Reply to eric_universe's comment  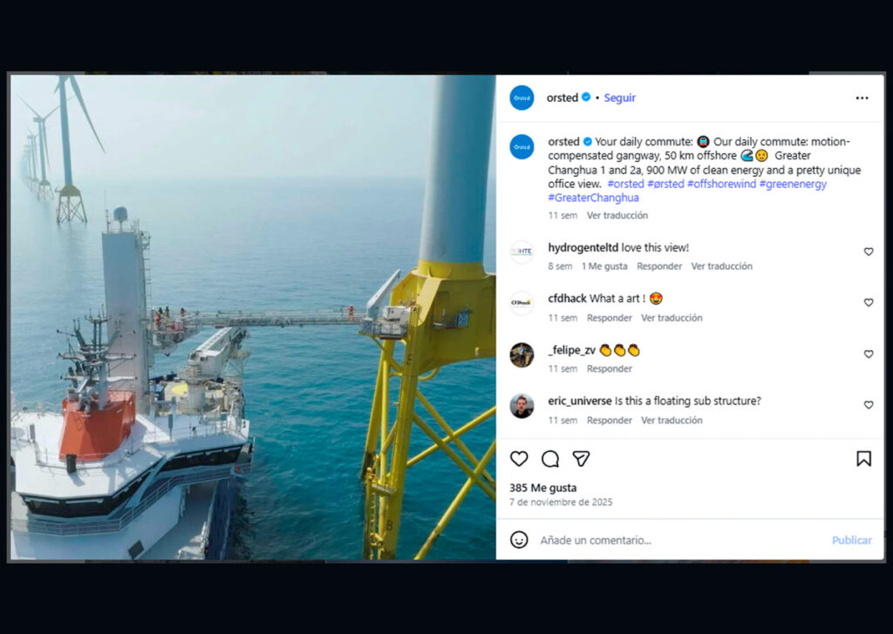(x=609, y=421)
